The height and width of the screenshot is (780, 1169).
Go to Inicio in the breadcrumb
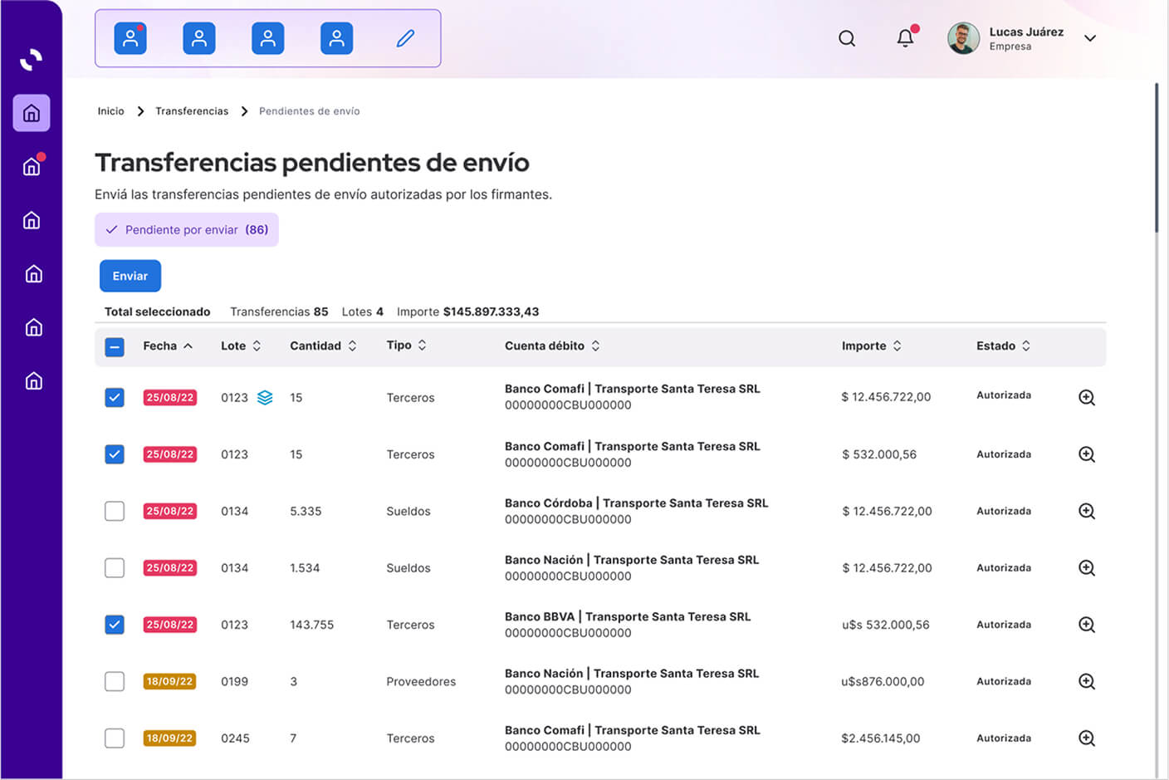click(110, 111)
